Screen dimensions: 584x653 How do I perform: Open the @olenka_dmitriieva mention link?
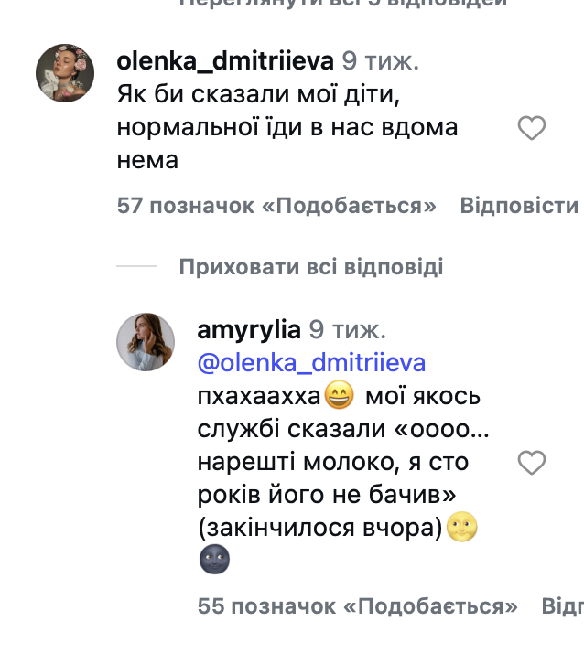[311, 363]
